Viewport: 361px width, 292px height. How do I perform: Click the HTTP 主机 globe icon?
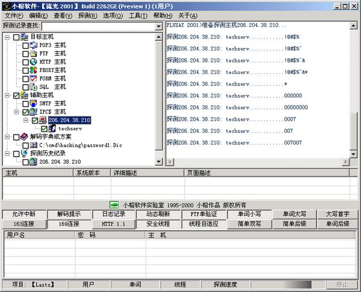click(33, 62)
